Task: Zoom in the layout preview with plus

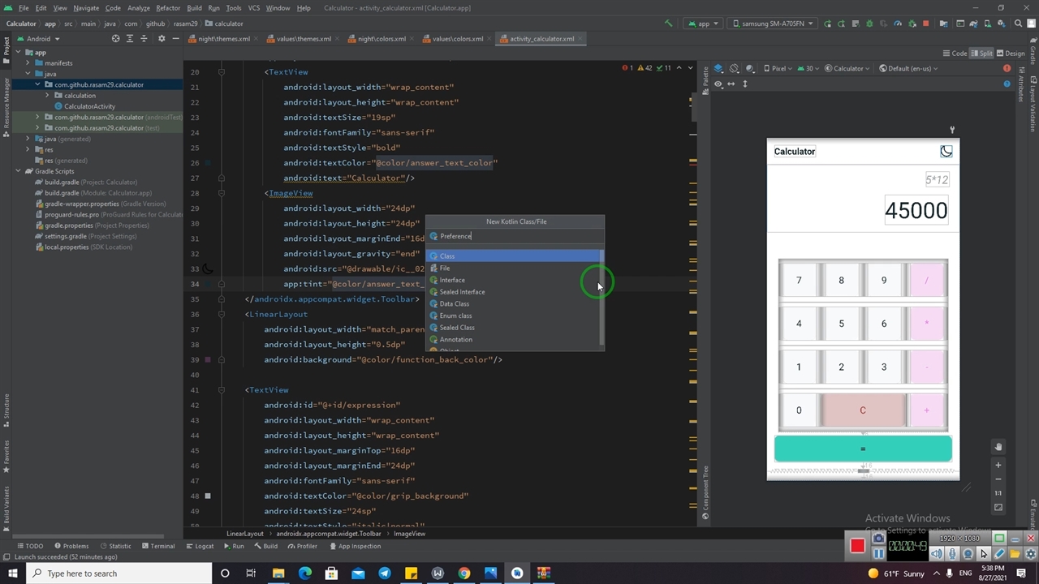Action: click(x=998, y=465)
